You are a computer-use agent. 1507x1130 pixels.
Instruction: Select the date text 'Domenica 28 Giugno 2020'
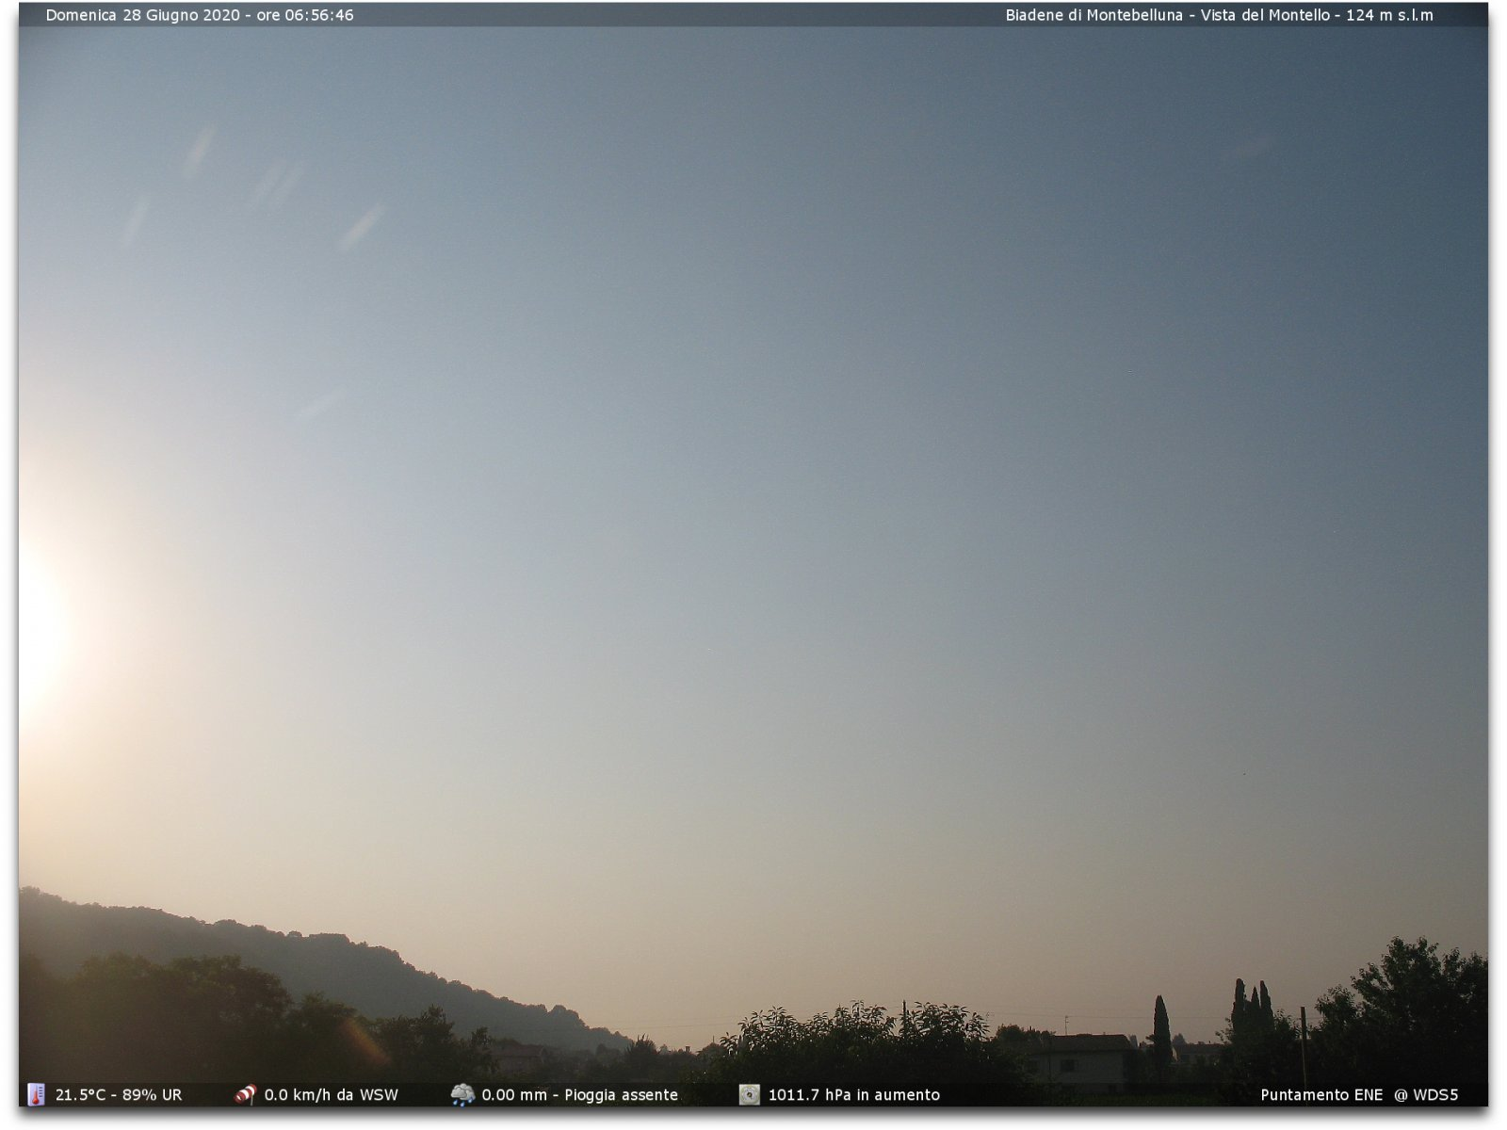[x=143, y=15]
